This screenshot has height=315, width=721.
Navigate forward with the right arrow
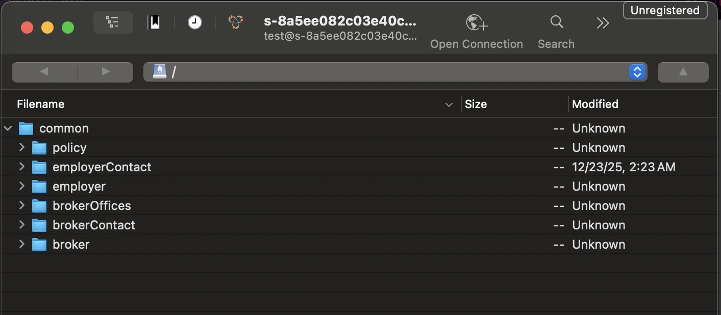click(105, 72)
